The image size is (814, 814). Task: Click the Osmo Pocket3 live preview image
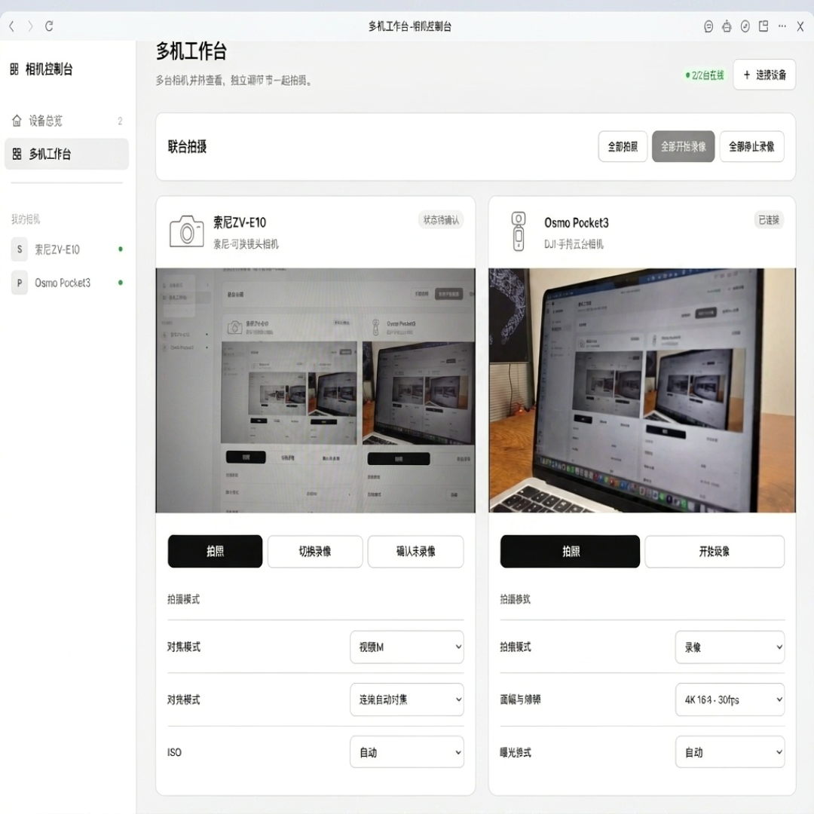pos(642,390)
